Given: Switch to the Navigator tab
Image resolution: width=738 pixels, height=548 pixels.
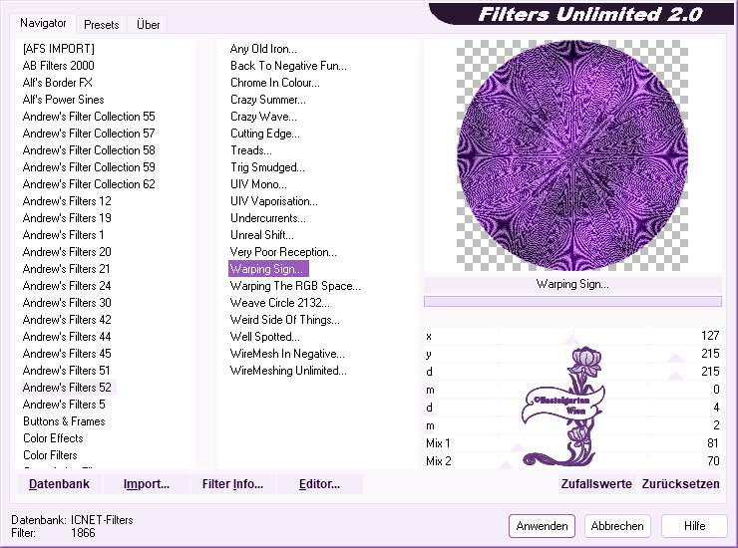Looking at the screenshot, I should [43, 23].
